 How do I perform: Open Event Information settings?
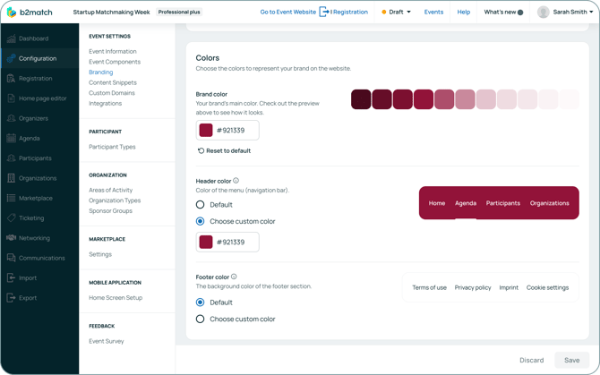(x=113, y=51)
